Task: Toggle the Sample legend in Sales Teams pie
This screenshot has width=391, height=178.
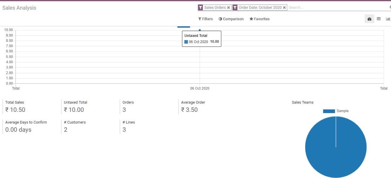Action: 336,111
